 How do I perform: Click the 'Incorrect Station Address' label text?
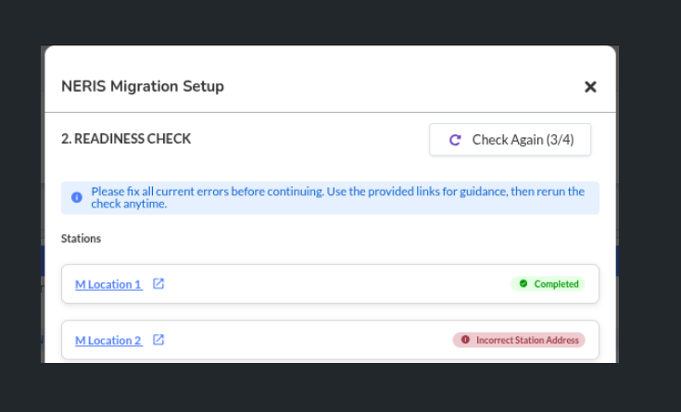(527, 340)
